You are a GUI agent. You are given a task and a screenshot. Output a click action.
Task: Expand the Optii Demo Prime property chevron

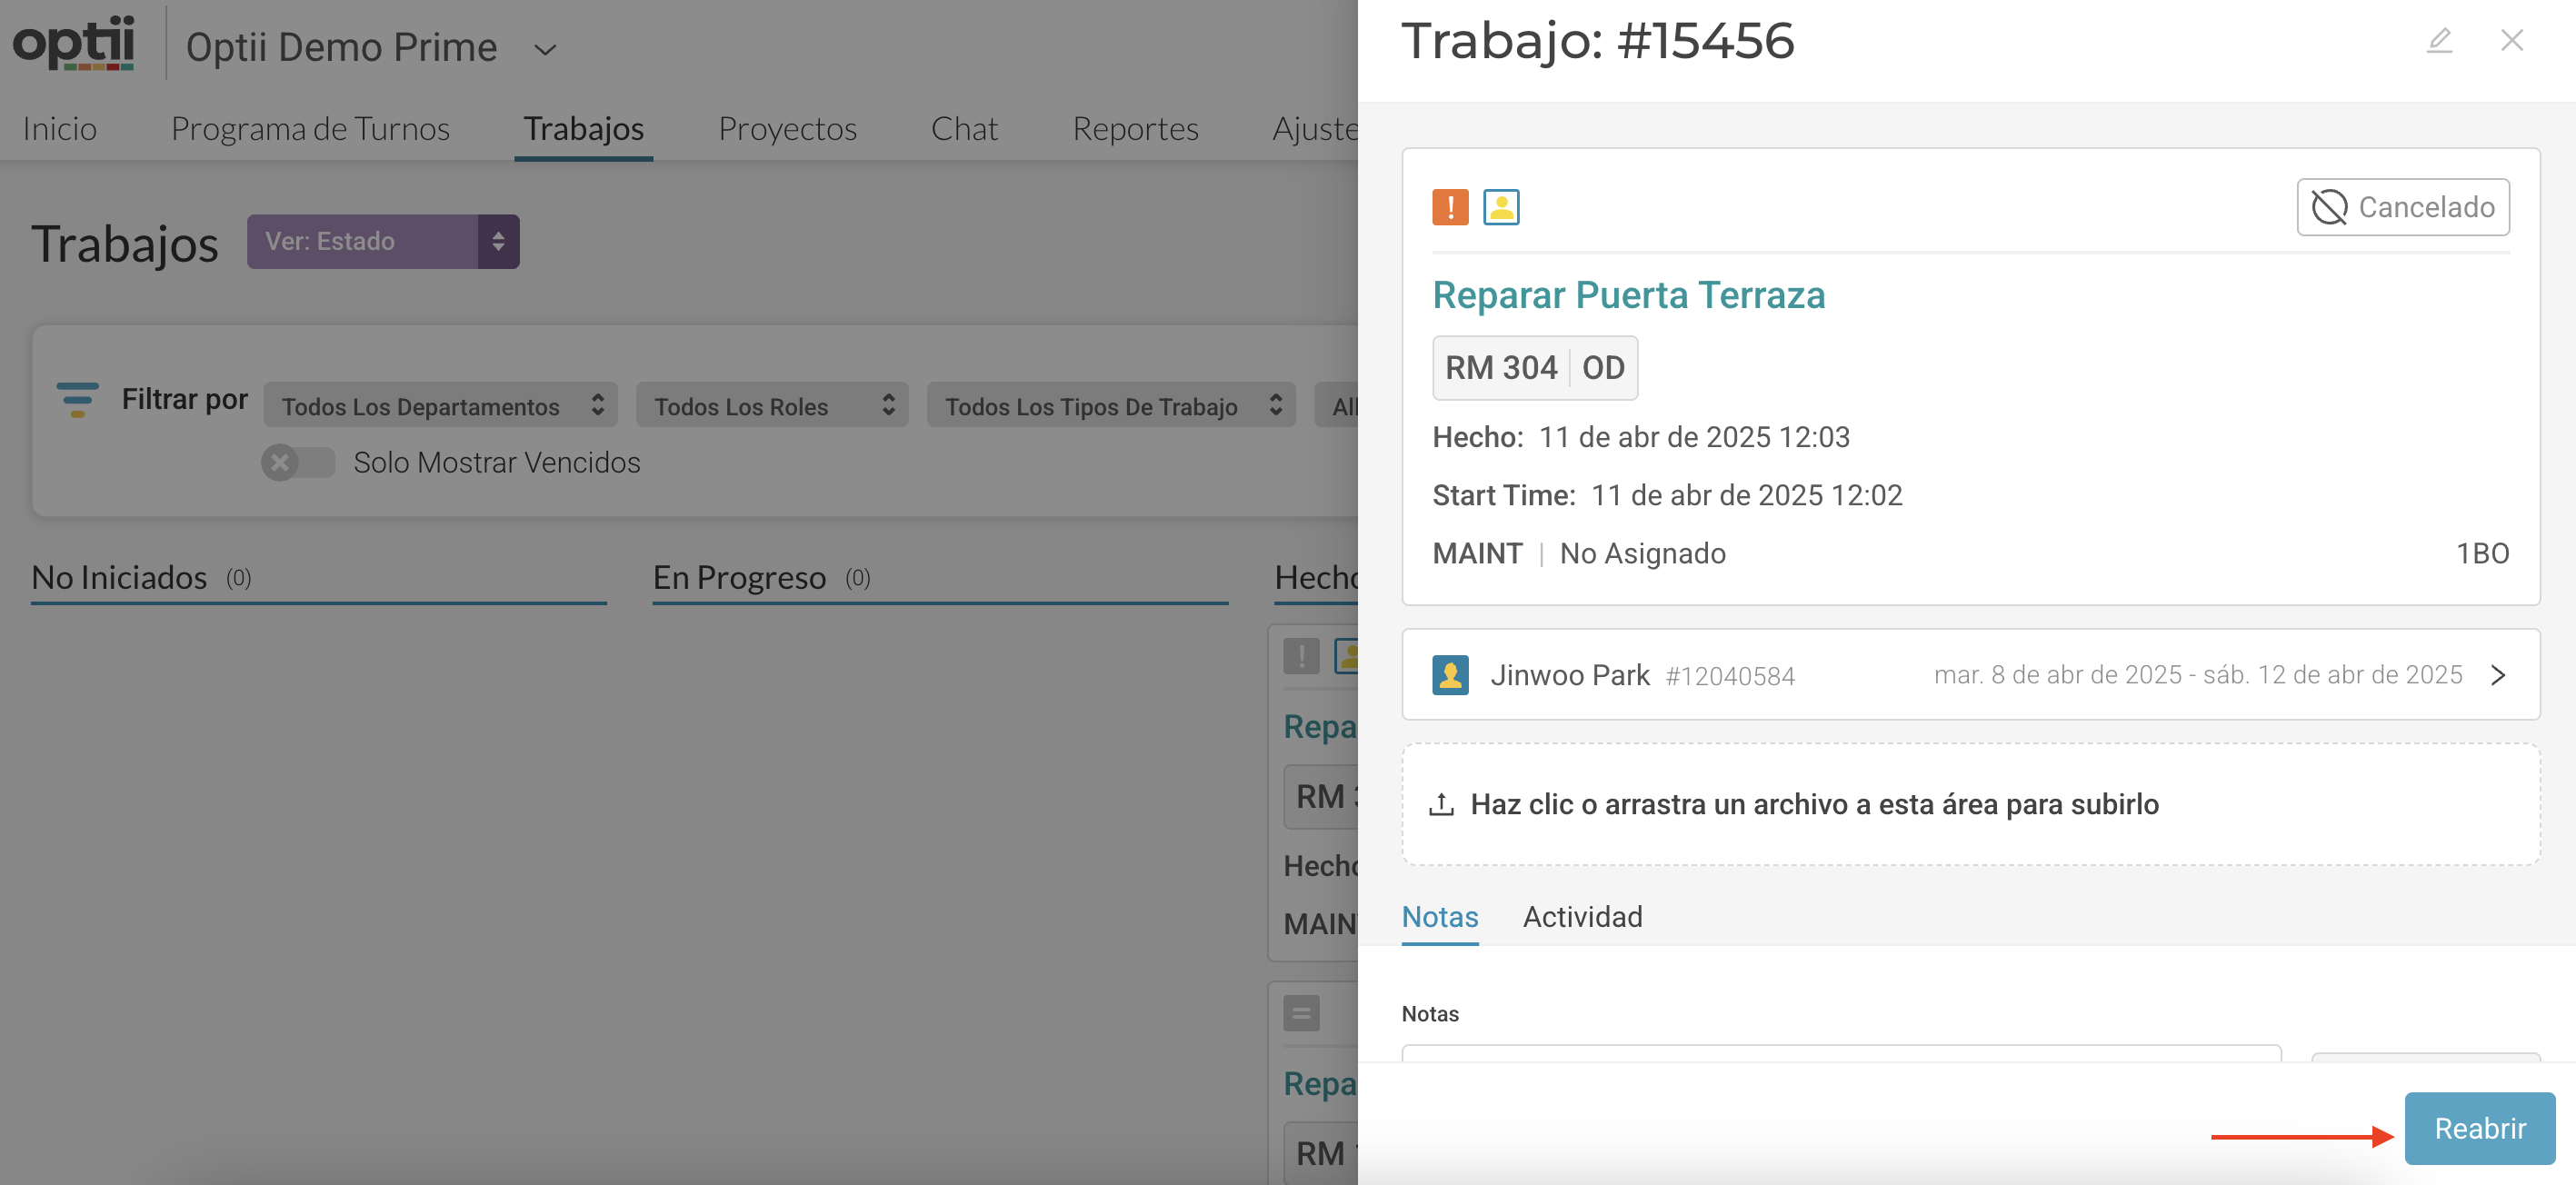pyautogui.click(x=545, y=49)
